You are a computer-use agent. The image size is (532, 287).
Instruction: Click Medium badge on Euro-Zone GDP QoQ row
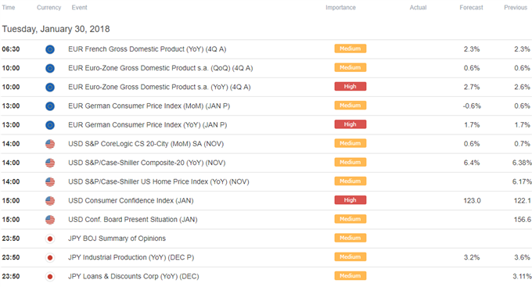click(x=350, y=67)
